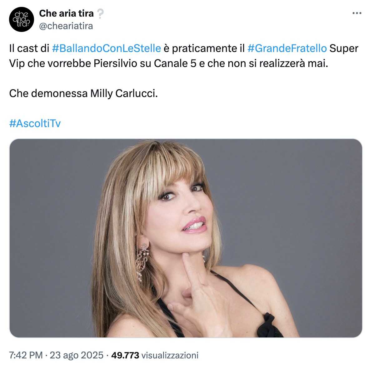Click the 23 ago 2025 date

pyautogui.click(x=77, y=355)
